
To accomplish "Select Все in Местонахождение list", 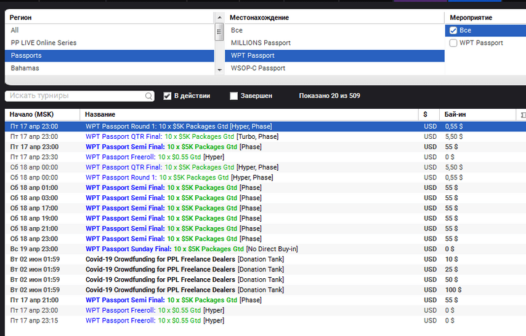I will 334,31.
